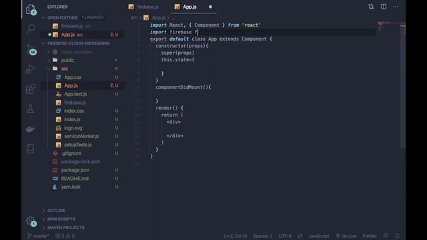Open App.js in the src folder tree

click(71, 85)
